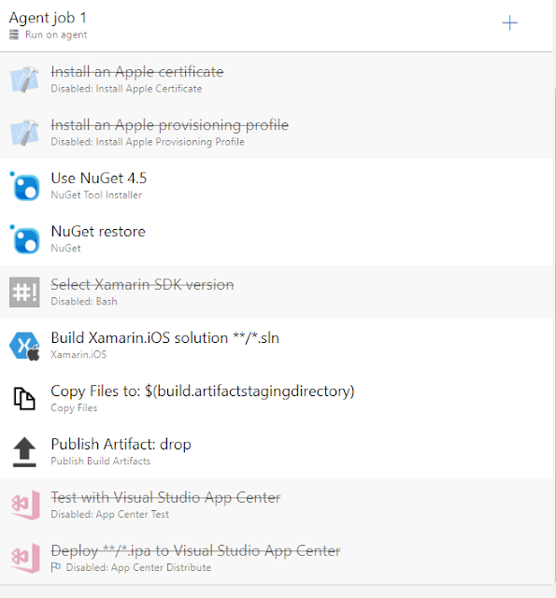The height and width of the screenshot is (598, 556).
Task: Select Deploy ipa to Visual Studio App Center task
Action: 276,558
